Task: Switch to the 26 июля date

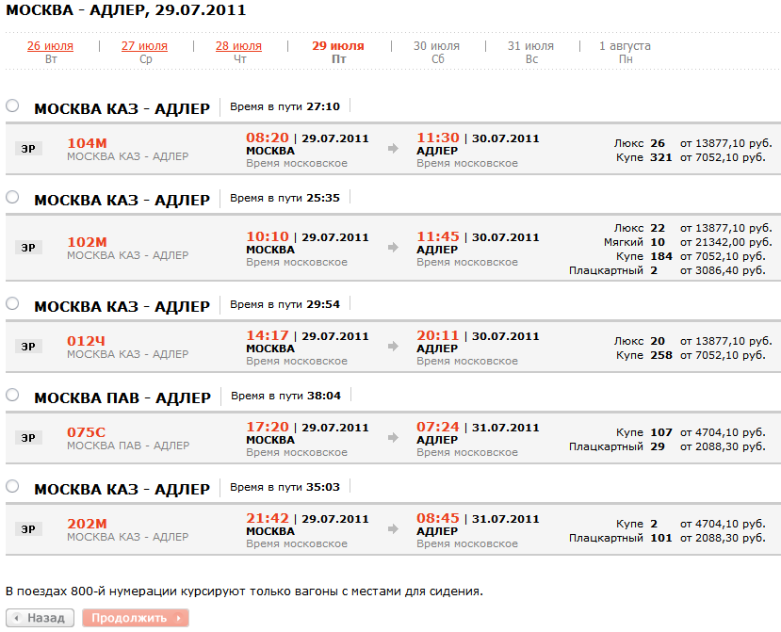Action: 51,46
